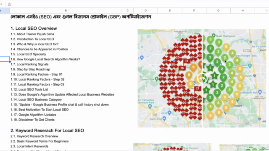The width and height of the screenshot is (269, 151).
Task: Click the Sam's Club map pin
Action: tap(164, 118)
